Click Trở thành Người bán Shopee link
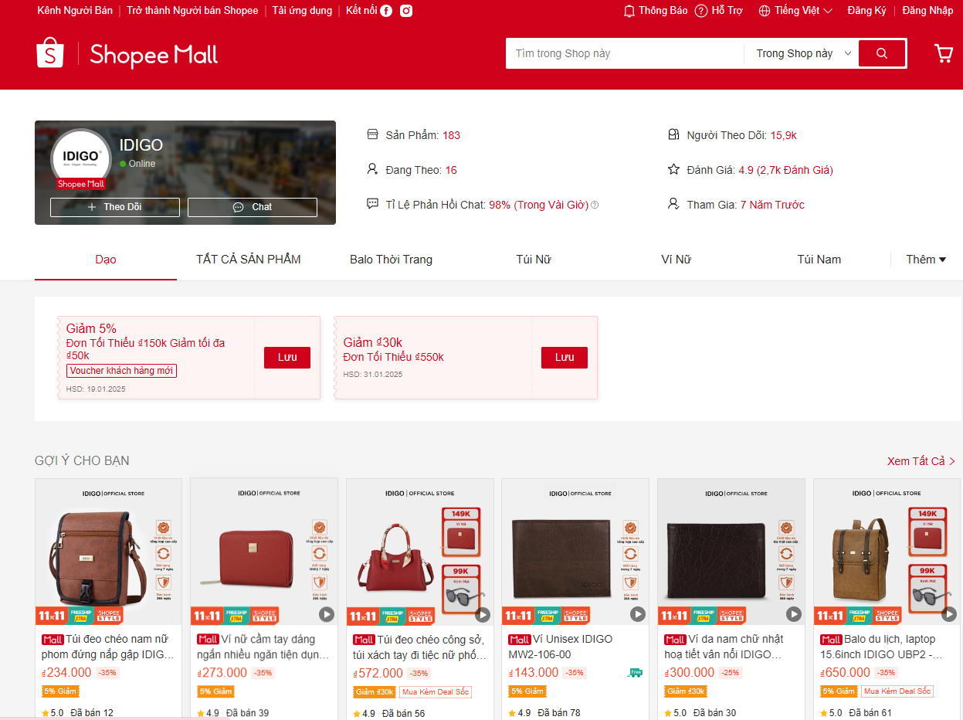The width and height of the screenshot is (963, 720). 192,11
